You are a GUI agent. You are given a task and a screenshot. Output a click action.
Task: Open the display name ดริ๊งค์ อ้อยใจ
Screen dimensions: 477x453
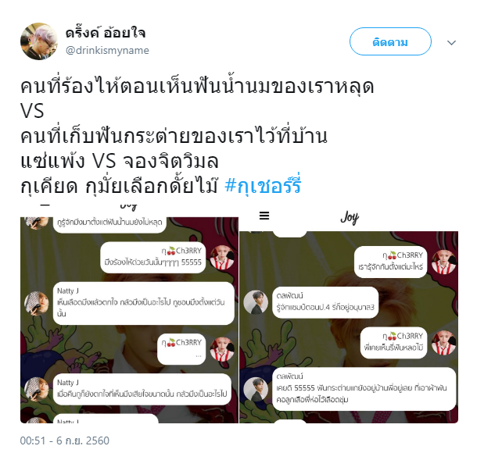106,33
